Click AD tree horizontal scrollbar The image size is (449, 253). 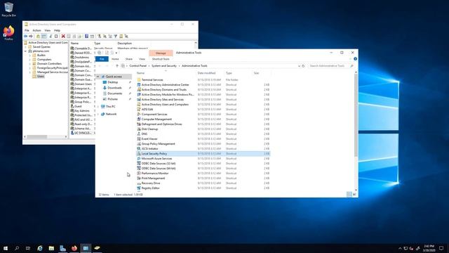(37, 136)
